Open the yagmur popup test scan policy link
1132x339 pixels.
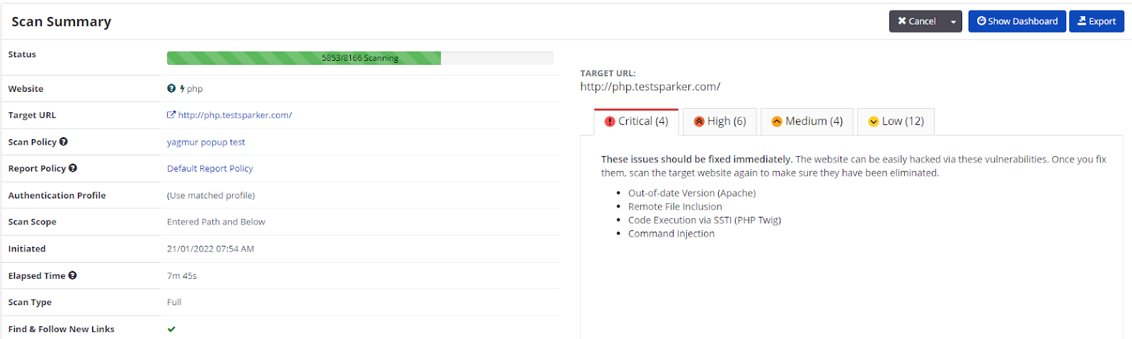[206, 142]
